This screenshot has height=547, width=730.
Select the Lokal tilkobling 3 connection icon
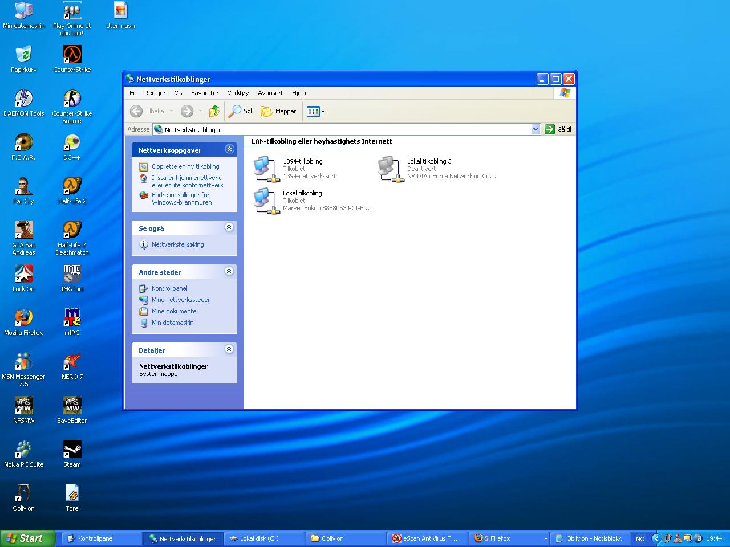pyautogui.click(x=391, y=169)
